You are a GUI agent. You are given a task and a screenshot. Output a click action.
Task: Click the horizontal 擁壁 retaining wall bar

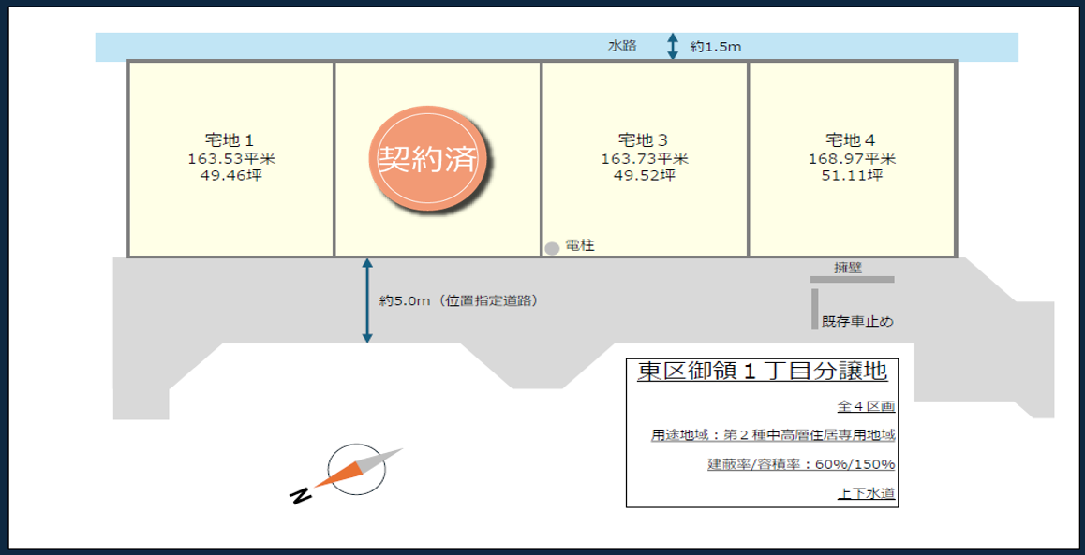[852, 279]
